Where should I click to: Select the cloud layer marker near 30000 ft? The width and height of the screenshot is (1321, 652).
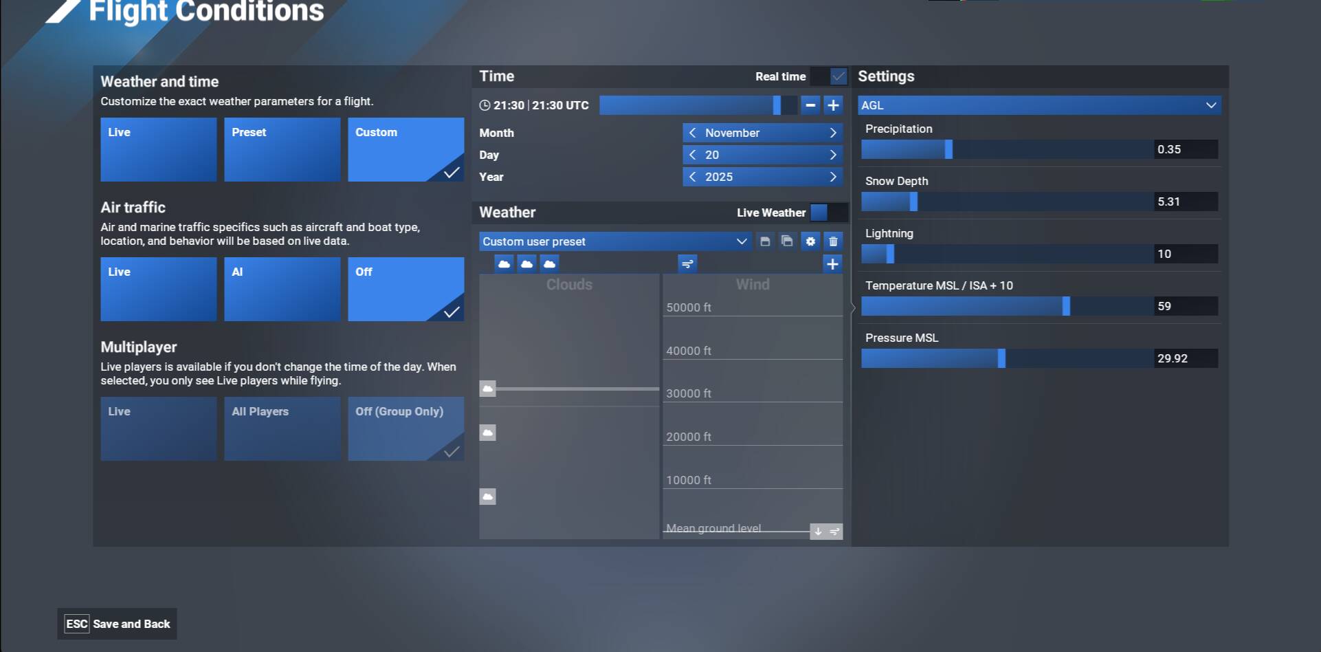[x=487, y=389]
